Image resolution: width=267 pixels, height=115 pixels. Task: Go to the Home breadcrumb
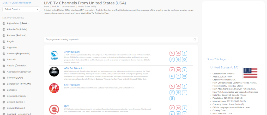[46, 7]
